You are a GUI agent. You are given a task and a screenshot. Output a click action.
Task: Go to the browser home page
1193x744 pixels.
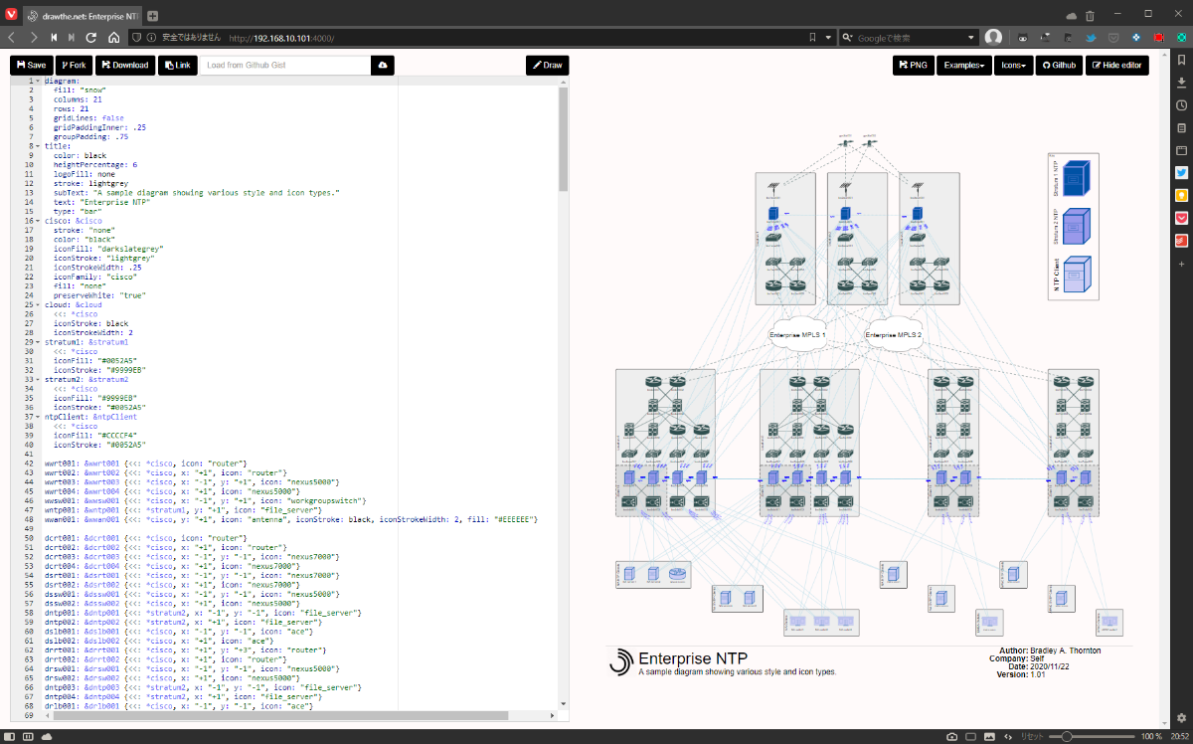pos(113,37)
